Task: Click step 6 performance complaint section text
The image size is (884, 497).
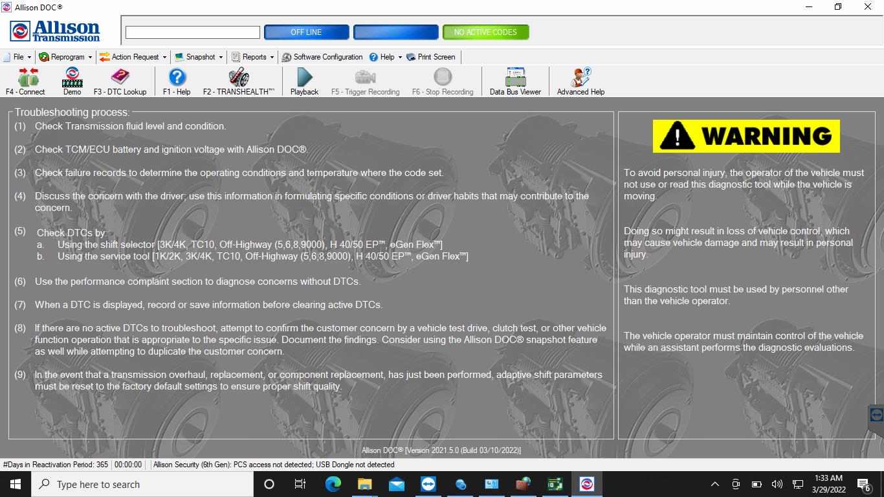Action: click(198, 282)
